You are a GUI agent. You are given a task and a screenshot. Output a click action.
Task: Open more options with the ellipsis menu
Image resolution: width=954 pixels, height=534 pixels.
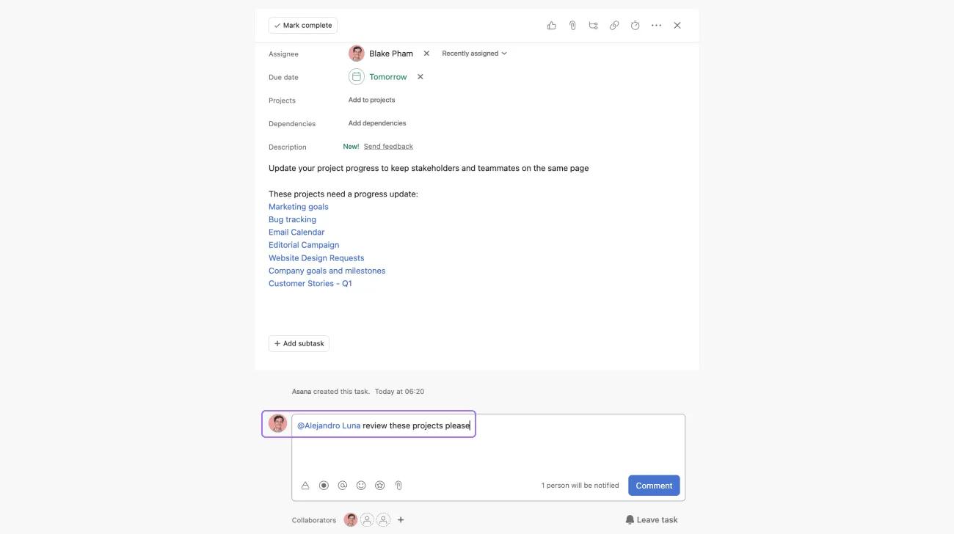654,24
